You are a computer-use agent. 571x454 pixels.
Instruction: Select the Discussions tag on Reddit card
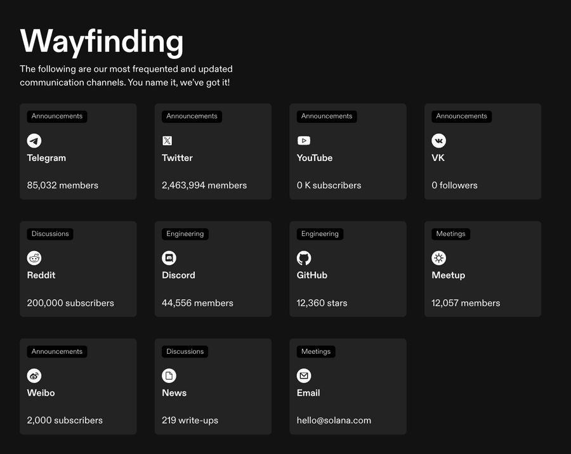pyautogui.click(x=50, y=234)
